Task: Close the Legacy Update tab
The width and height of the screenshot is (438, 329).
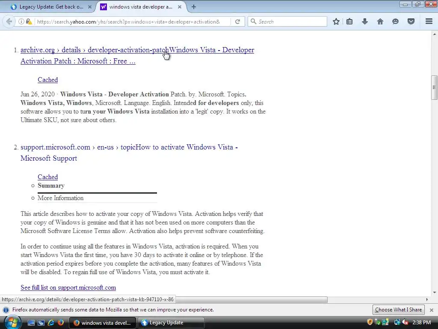Action: [x=90, y=7]
